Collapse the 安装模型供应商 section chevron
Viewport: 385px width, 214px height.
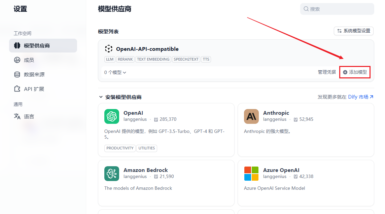tap(101, 97)
